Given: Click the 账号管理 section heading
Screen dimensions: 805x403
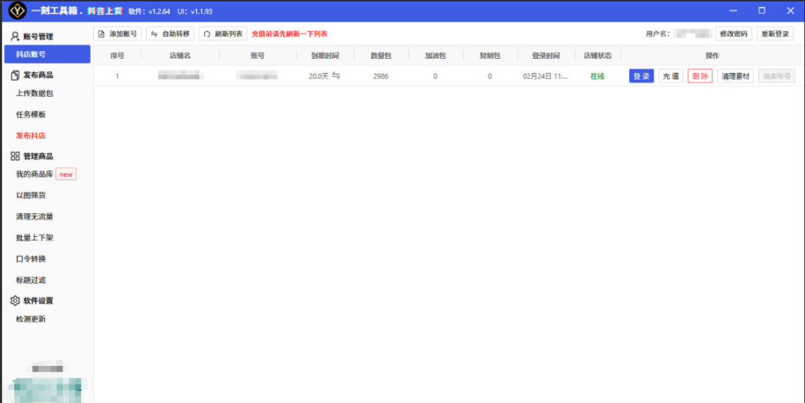Looking at the screenshot, I should pyautogui.click(x=37, y=37).
